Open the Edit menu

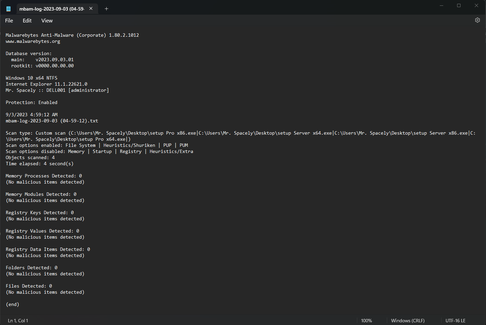[27, 21]
